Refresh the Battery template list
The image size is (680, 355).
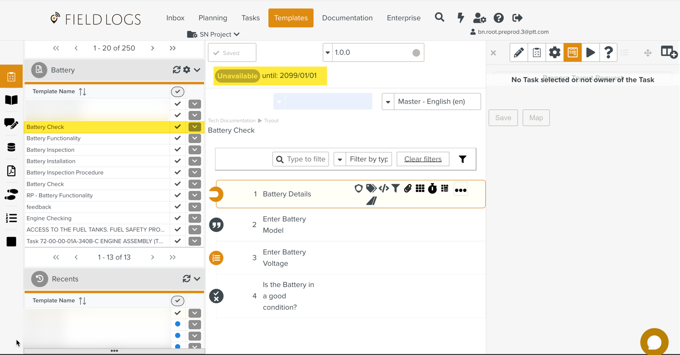(176, 70)
